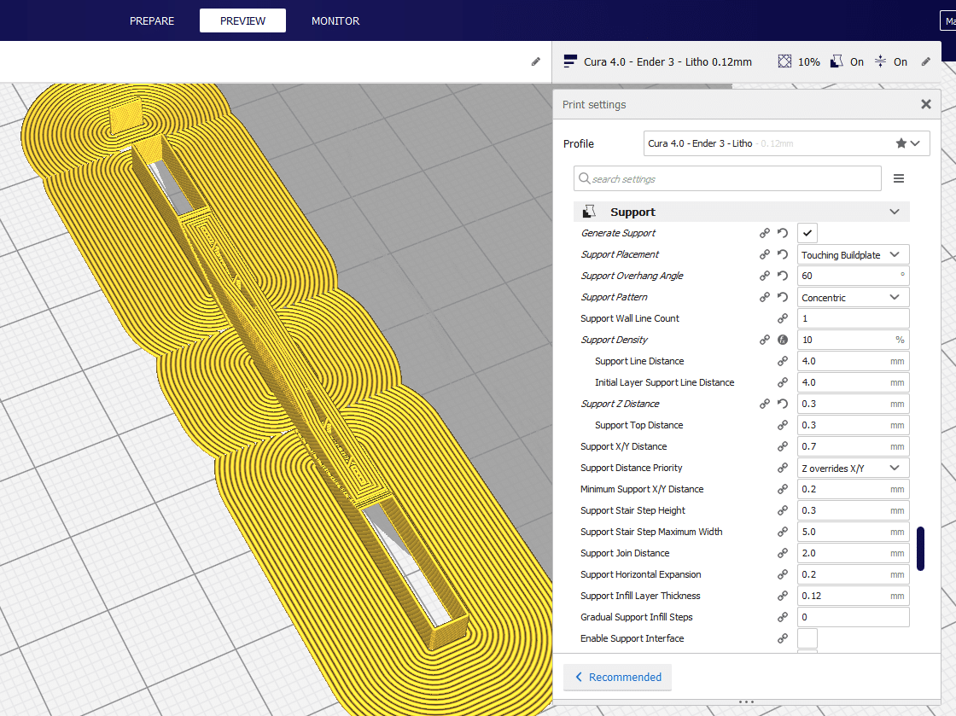
Task: Click the profile layers icon beside Cura 4.0 title
Action: pyautogui.click(x=570, y=61)
